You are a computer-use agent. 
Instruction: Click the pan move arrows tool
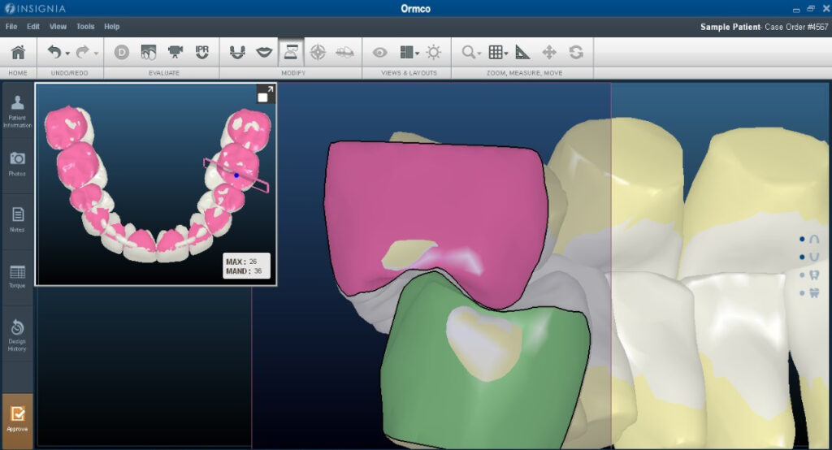click(x=548, y=53)
